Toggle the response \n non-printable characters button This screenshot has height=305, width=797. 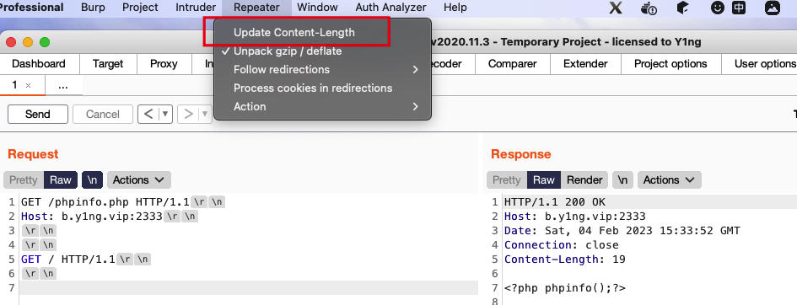coord(622,179)
